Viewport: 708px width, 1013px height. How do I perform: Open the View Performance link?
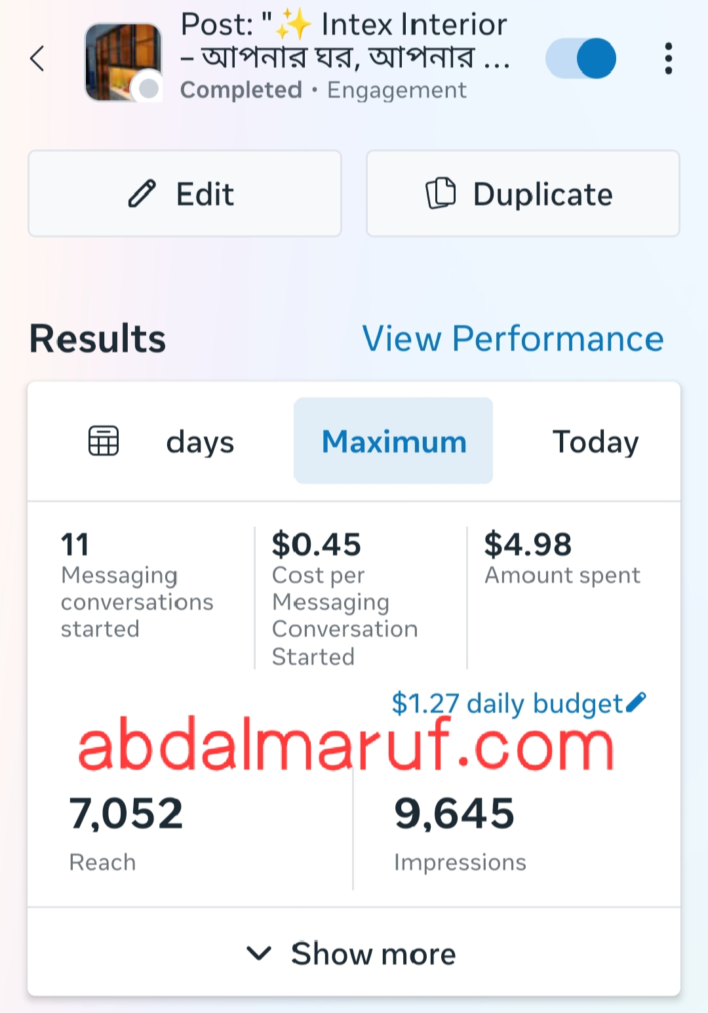(513, 339)
